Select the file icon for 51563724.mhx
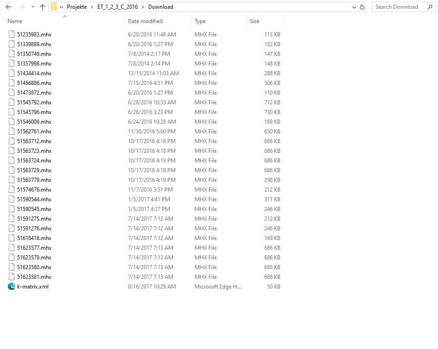The height and width of the screenshot is (349, 438). (12, 161)
